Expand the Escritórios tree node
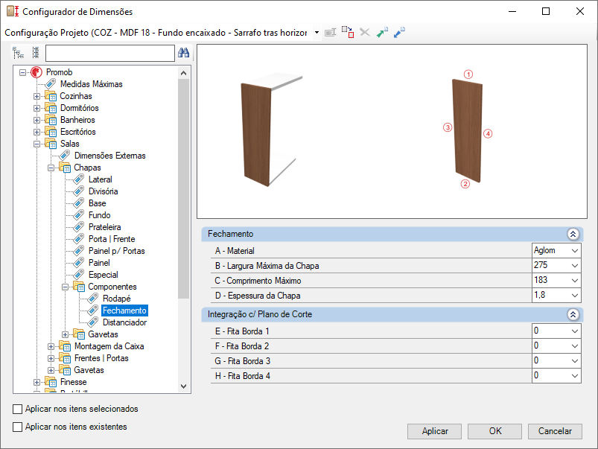The image size is (598, 449). click(36, 132)
